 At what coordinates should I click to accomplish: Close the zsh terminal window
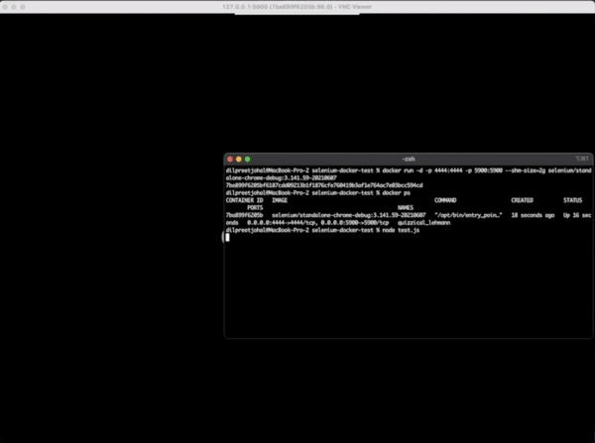[229, 159]
